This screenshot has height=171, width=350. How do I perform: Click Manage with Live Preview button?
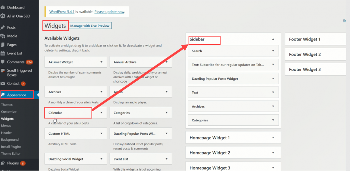(x=90, y=26)
